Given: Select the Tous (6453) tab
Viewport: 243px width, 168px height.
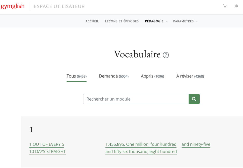Looking at the screenshot, I should (x=76, y=76).
